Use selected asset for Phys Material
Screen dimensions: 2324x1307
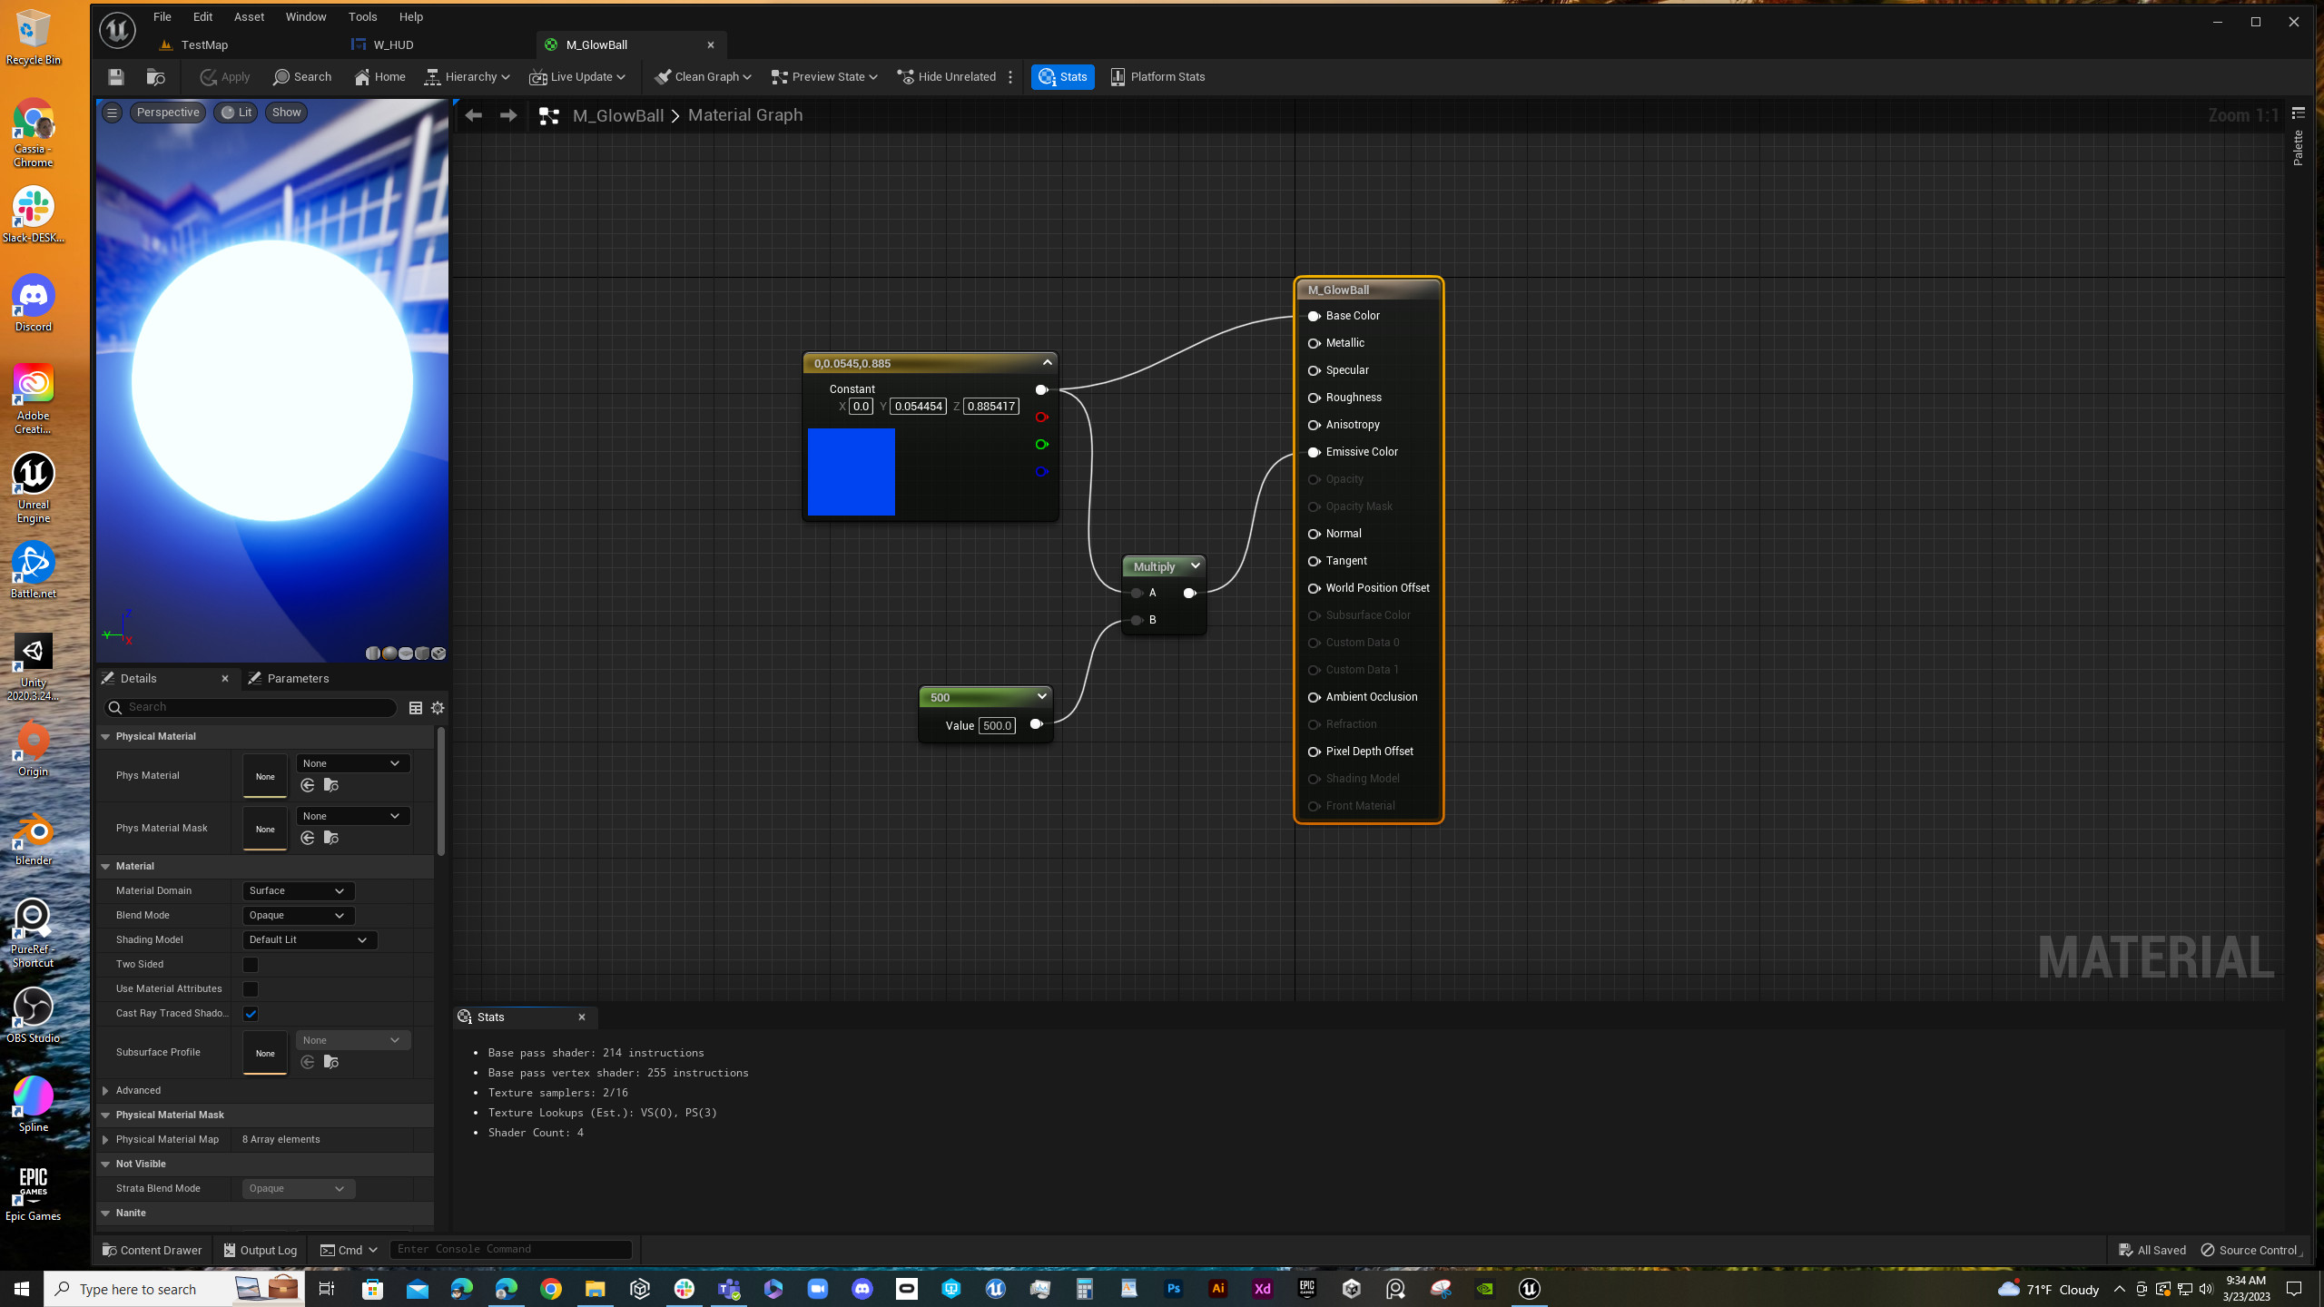(308, 785)
